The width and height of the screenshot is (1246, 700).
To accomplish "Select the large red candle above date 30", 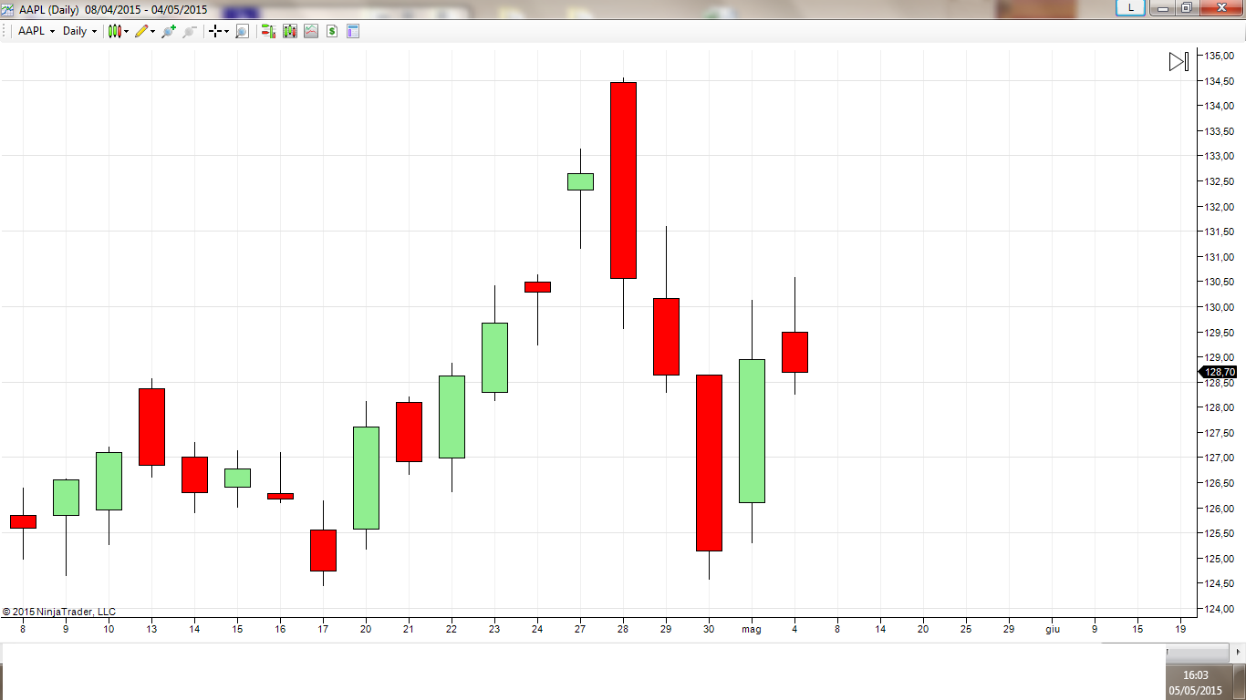I will tap(709, 463).
